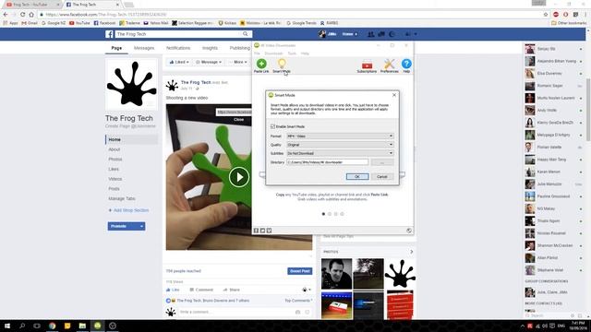Expand the Promote button dropdown arrow
This screenshot has height=332, width=591.
pyautogui.click(x=141, y=226)
